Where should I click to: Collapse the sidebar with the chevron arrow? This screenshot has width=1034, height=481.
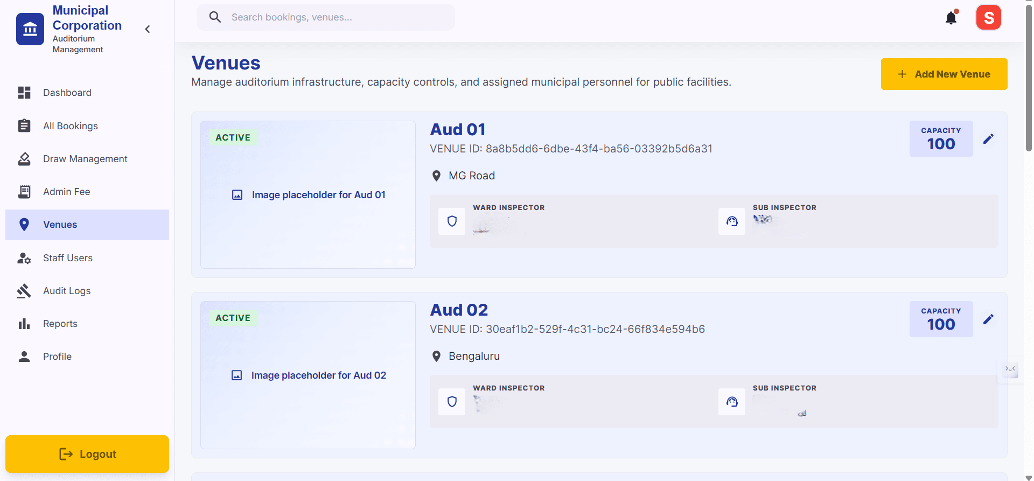tap(148, 29)
